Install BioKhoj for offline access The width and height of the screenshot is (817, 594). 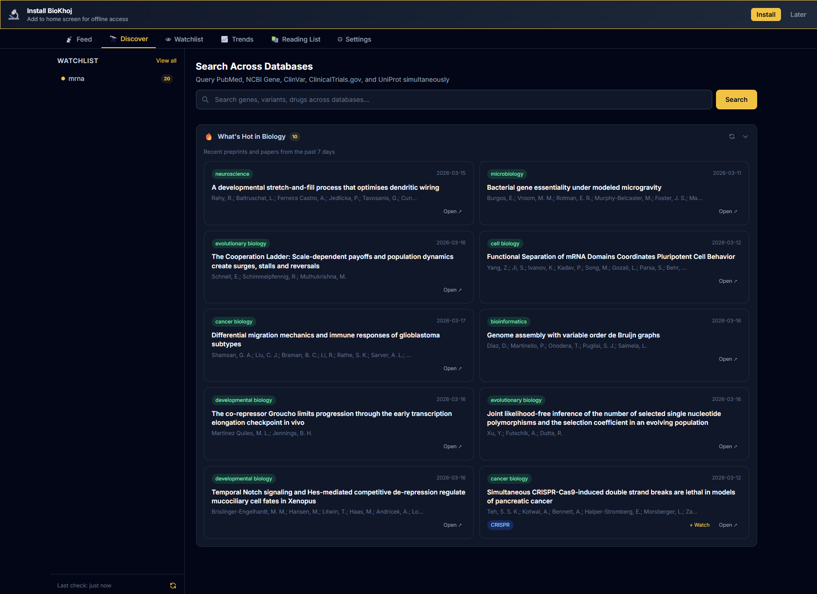click(766, 14)
